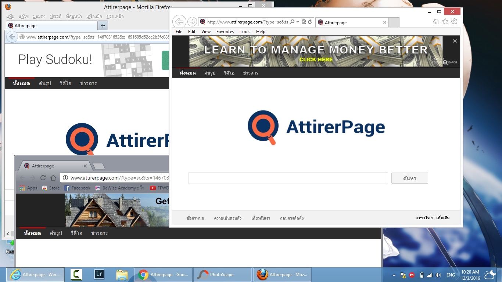Click the Internet Explorer address bar URL
Screen dimensions: 502x282
[247, 22]
